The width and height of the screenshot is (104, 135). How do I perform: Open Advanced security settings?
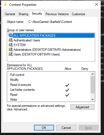82,107
